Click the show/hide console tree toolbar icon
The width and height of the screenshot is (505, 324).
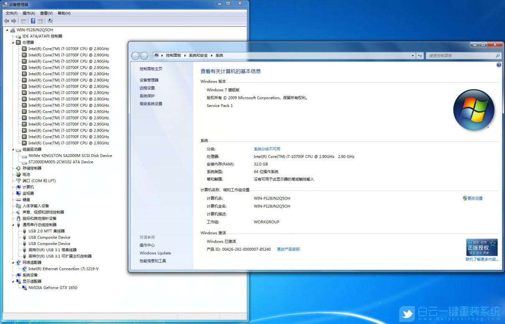point(23,21)
